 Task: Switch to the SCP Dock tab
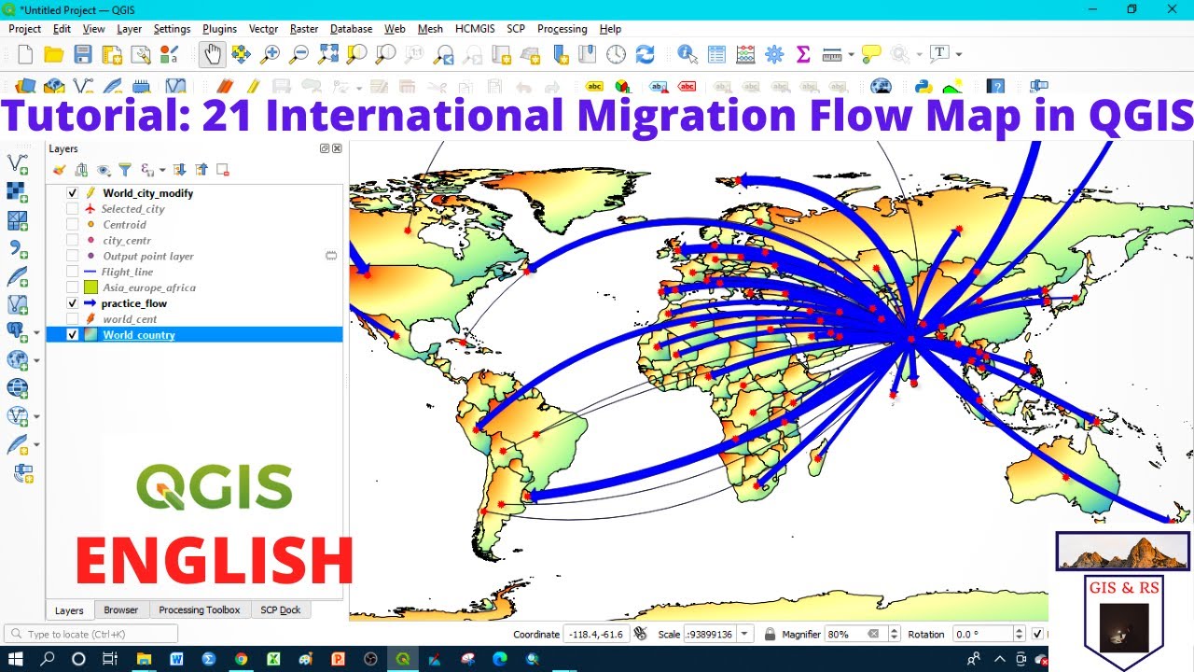(280, 610)
